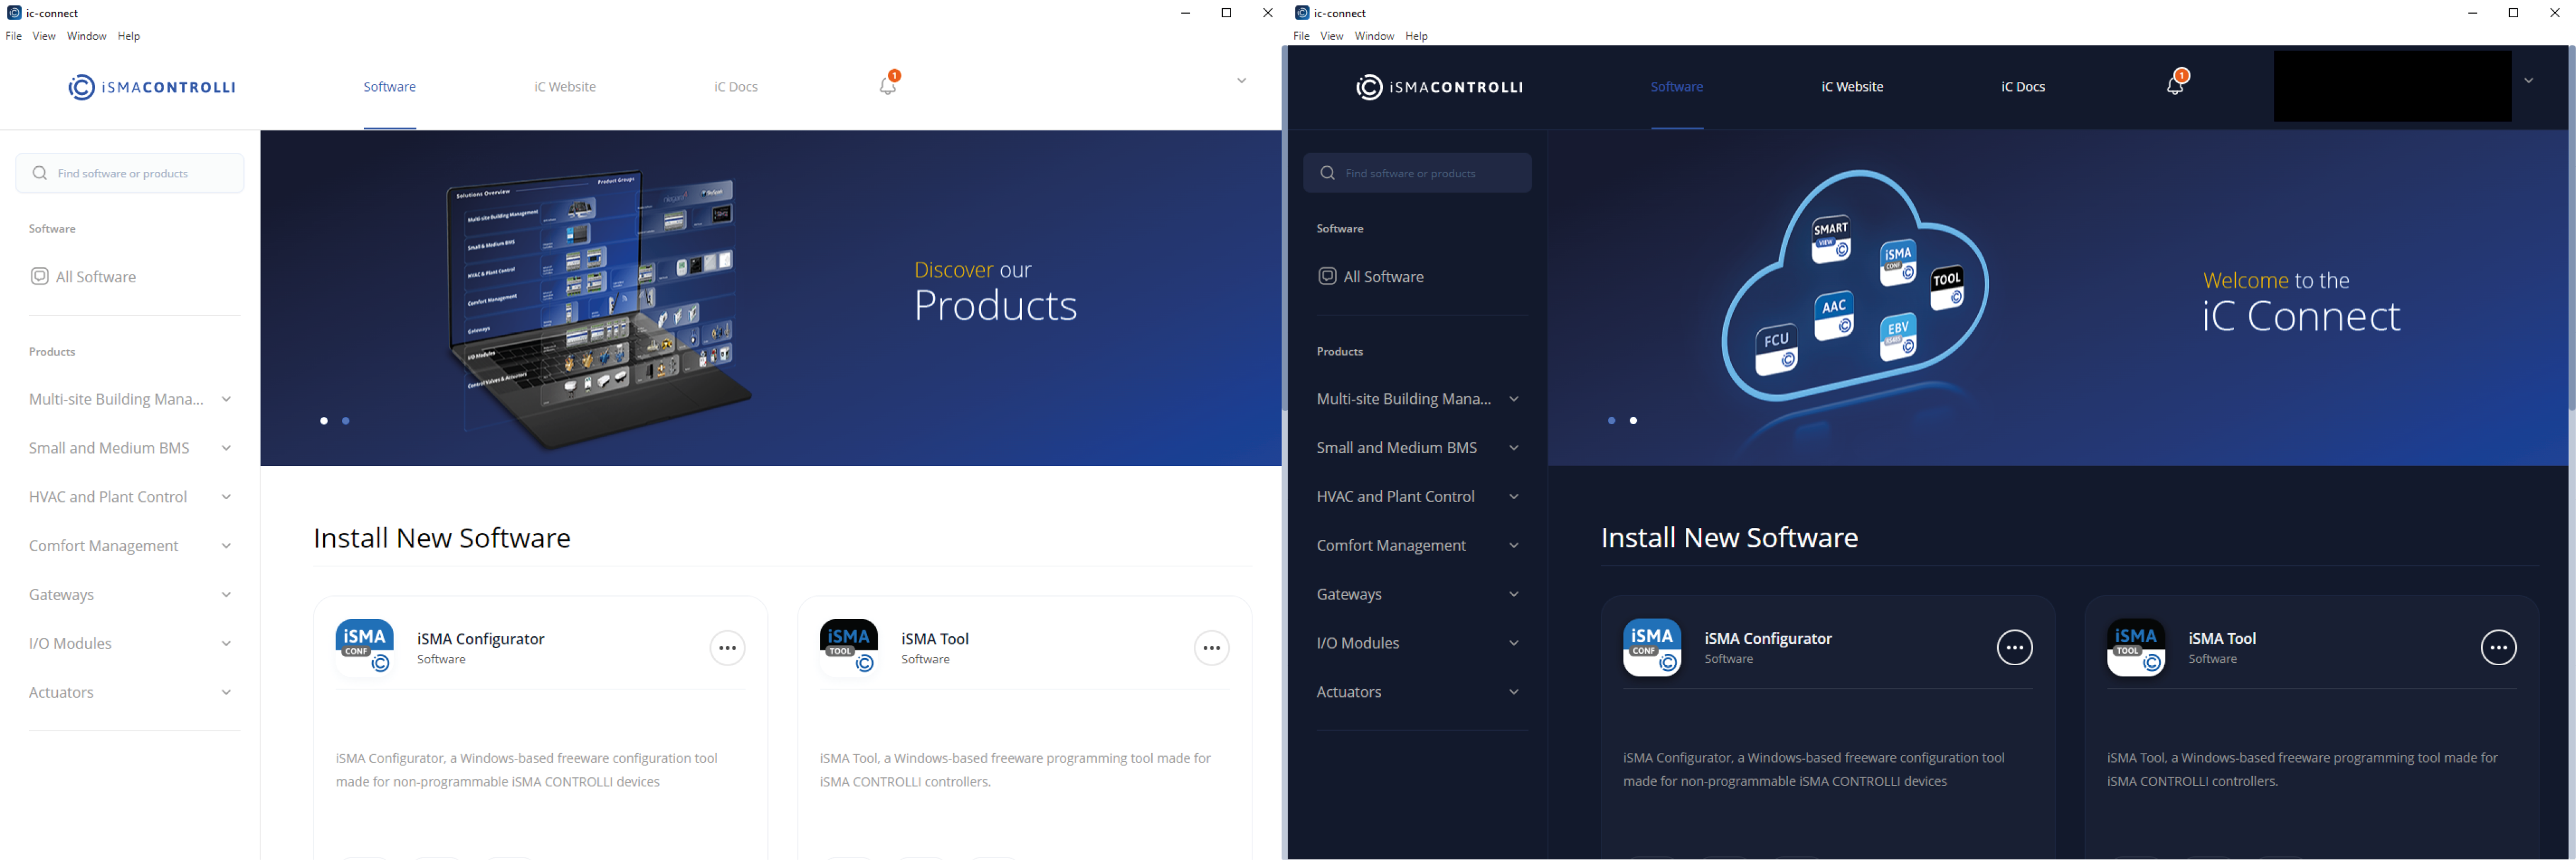Image resolution: width=2576 pixels, height=860 pixels.
Task: Click iSMA CONTROLLI logo in light window
Action: 152,88
